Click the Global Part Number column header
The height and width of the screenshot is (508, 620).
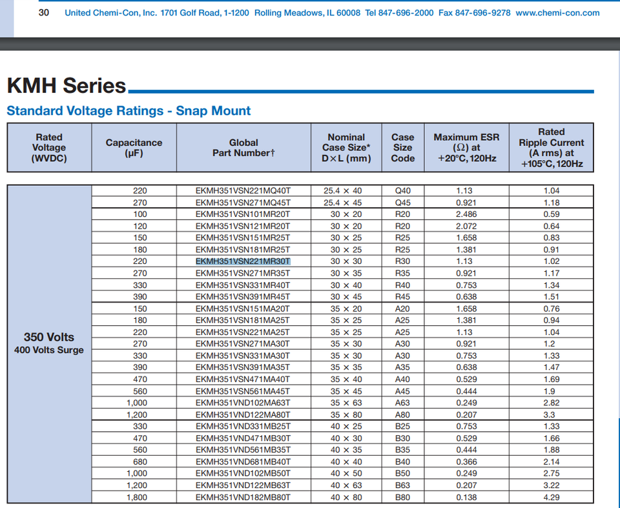243,148
